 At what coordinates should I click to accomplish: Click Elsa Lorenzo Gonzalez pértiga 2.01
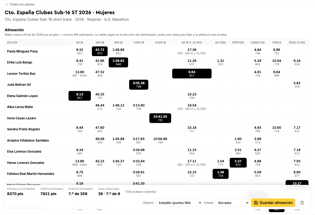pyautogui.click(x=238, y=152)
